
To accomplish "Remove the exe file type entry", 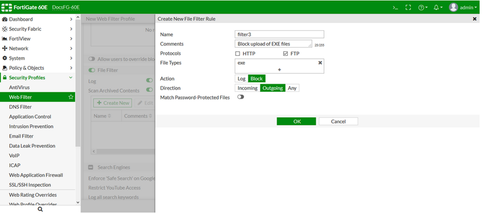I will [x=320, y=63].
